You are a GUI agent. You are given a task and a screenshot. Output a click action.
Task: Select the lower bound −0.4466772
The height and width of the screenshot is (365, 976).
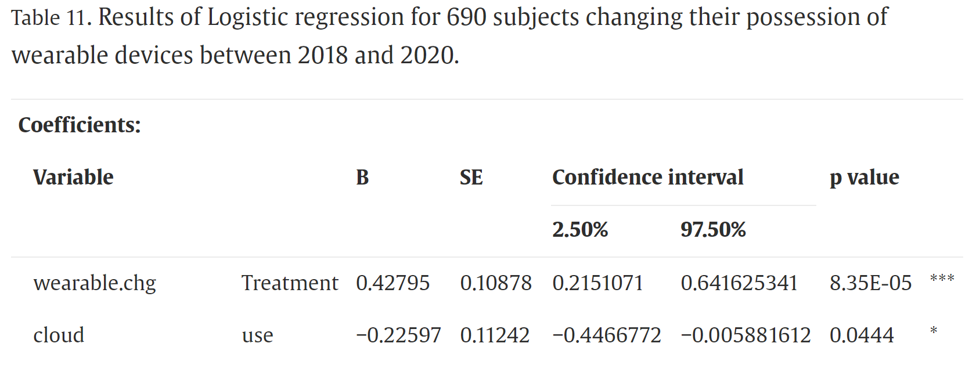607,335
